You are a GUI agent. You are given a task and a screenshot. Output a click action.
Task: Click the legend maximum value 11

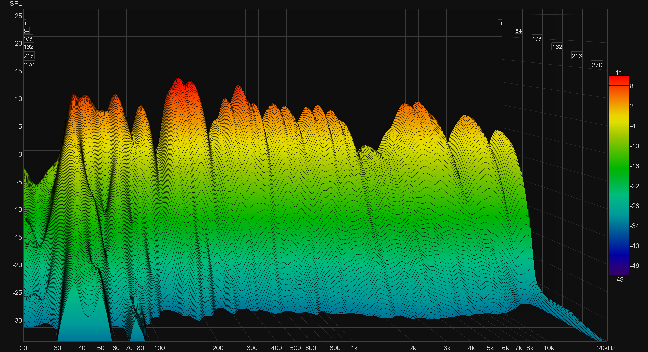point(619,73)
